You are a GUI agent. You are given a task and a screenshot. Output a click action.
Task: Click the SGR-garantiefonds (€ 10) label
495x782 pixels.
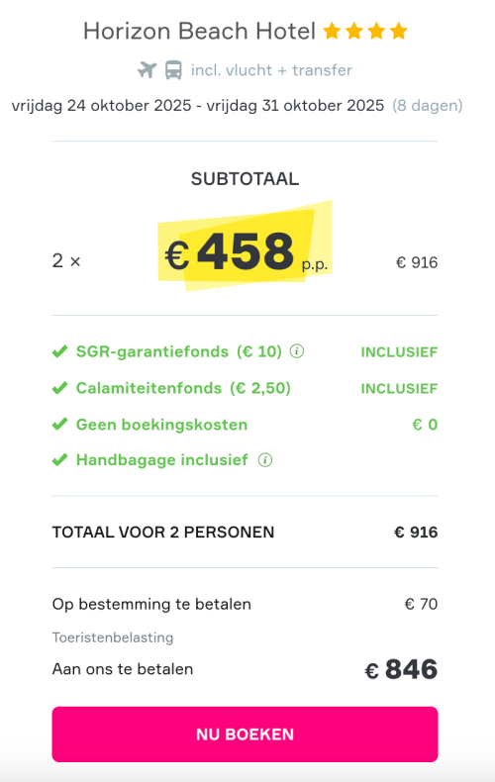[178, 351]
